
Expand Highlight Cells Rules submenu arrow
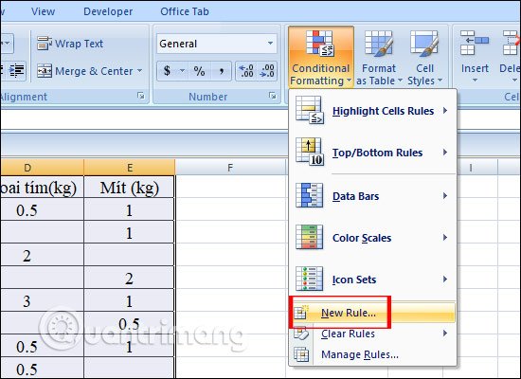(x=445, y=110)
